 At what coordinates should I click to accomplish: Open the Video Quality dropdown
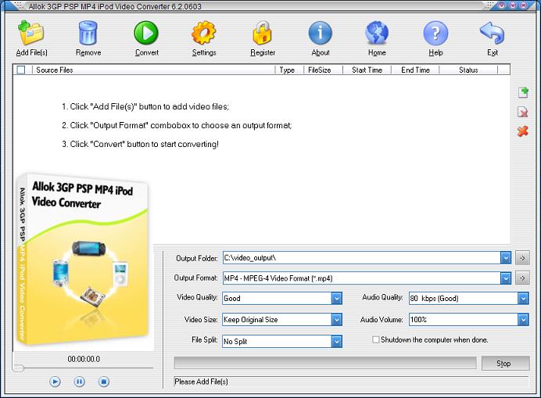336,298
